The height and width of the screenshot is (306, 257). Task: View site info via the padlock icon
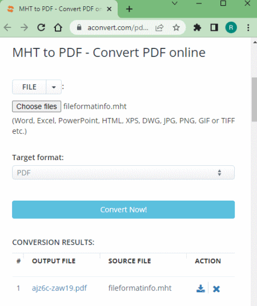(79, 27)
